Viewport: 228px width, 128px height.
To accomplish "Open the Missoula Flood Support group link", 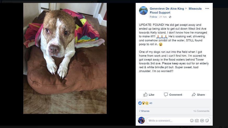I will [x=176, y=11].
